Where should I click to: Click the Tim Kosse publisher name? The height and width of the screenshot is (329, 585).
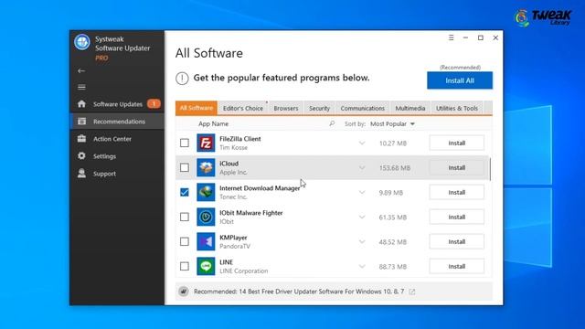(233, 147)
